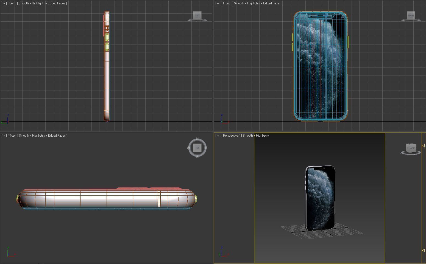Click the E compass point on Top ViewCube

206,148
